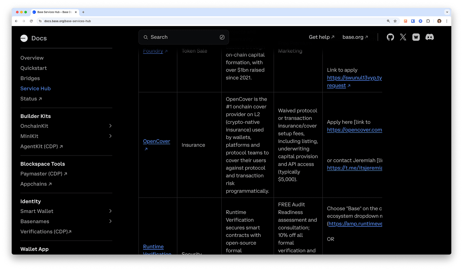Open AgentKit (CDP) sidebar link
Viewport: 463px width, 270px height.
[x=42, y=146]
